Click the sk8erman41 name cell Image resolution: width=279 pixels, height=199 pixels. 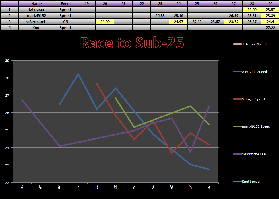pyautogui.click(x=36, y=22)
